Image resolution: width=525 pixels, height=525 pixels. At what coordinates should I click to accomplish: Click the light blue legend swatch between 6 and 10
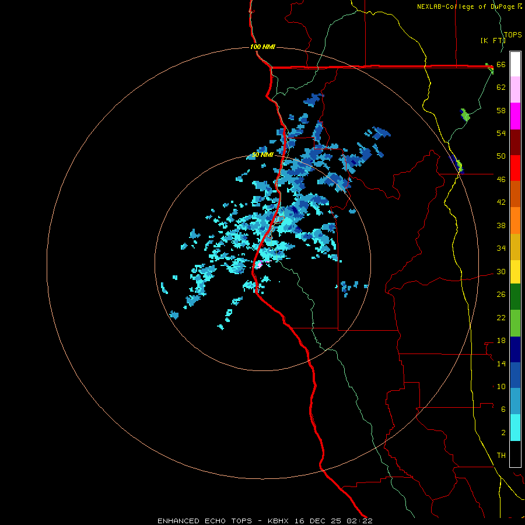coord(515,401)
